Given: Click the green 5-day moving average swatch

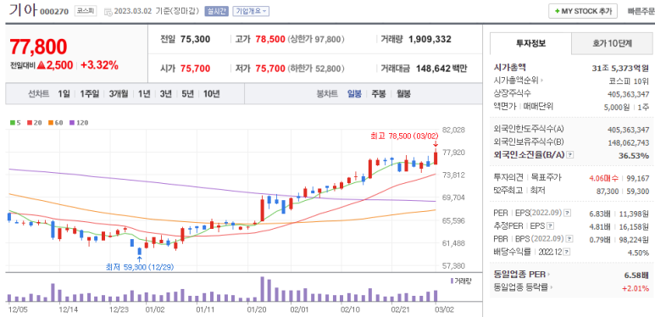Looking at the screenshot, I should tap(12, 123).
